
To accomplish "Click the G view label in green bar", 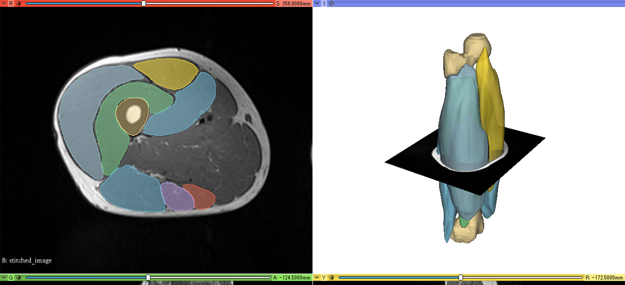I will click(x=11, y=278).
